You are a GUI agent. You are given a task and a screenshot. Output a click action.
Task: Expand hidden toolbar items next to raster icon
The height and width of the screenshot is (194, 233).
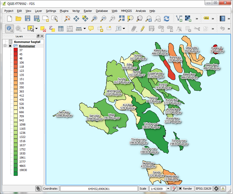tap(197, 19)
